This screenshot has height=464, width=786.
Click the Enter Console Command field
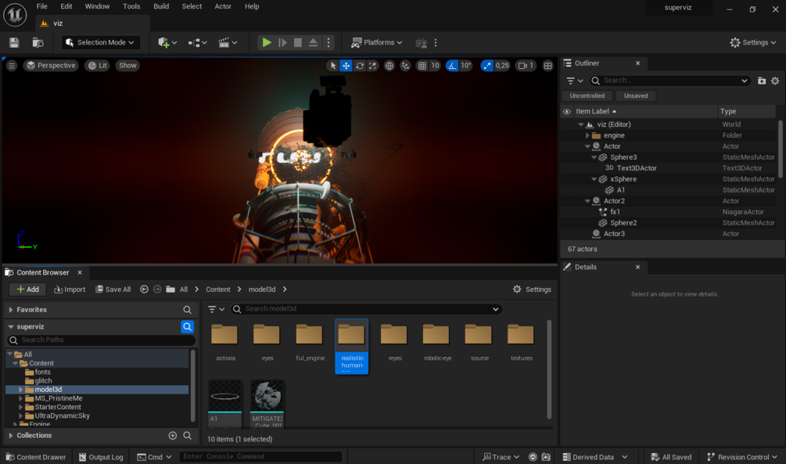point(260,457)
